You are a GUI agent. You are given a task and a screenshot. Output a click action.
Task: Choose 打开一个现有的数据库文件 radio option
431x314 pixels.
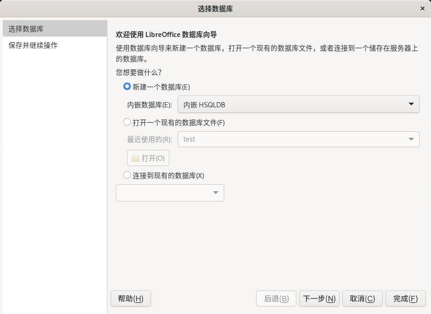pyautogui.click(x=127, y=122)
